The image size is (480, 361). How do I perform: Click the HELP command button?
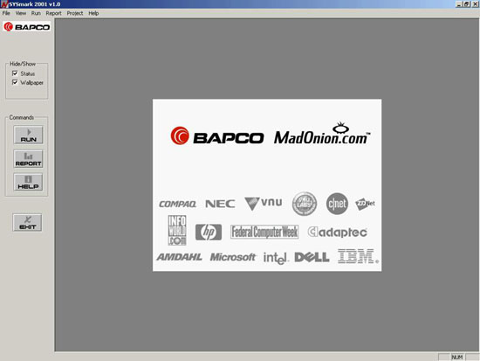tap(28, 182)
